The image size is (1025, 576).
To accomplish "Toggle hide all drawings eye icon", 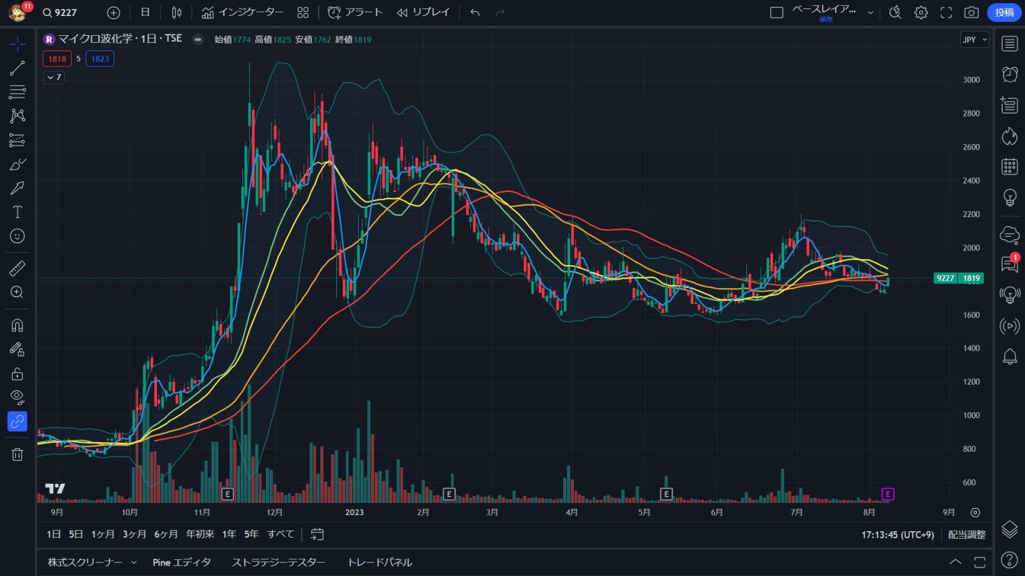I will point(17,397).
